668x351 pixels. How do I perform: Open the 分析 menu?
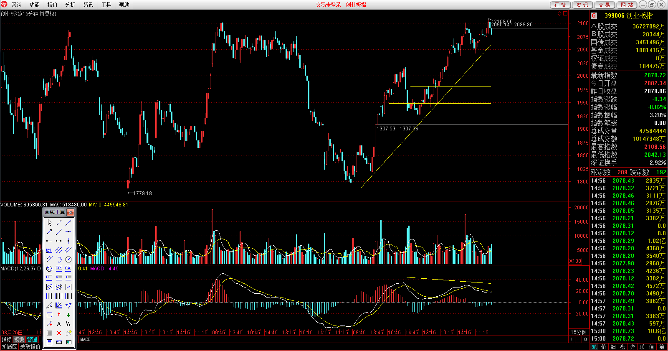[71, 5]
